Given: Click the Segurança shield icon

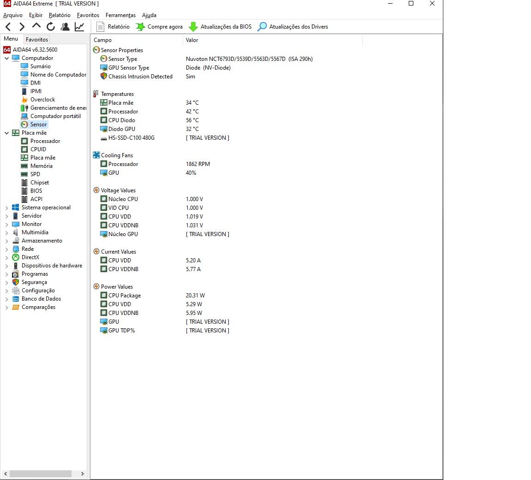Looking at the screenshot, I should (16, 282).
